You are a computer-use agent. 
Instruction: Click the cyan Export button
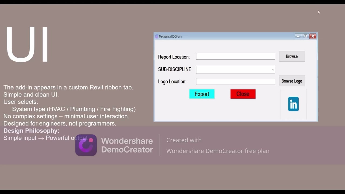(x=202, y=94)
